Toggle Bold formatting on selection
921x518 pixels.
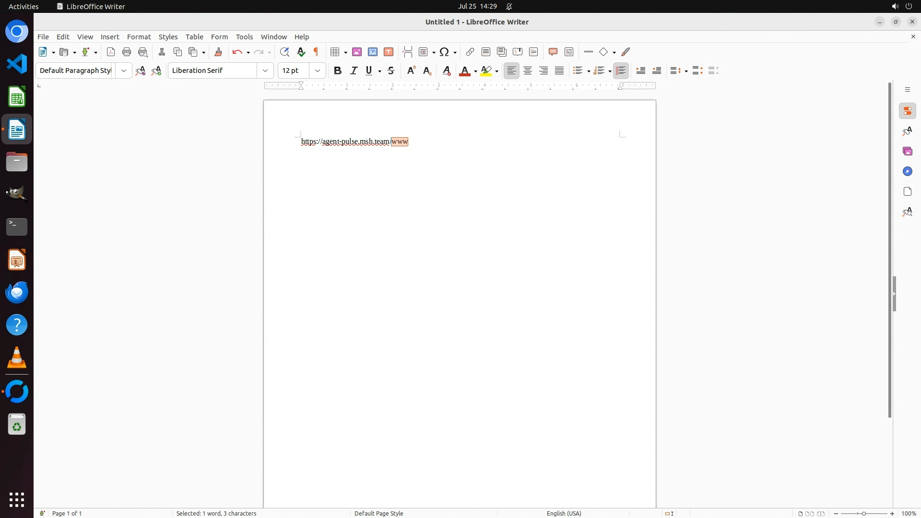[338, 71]
